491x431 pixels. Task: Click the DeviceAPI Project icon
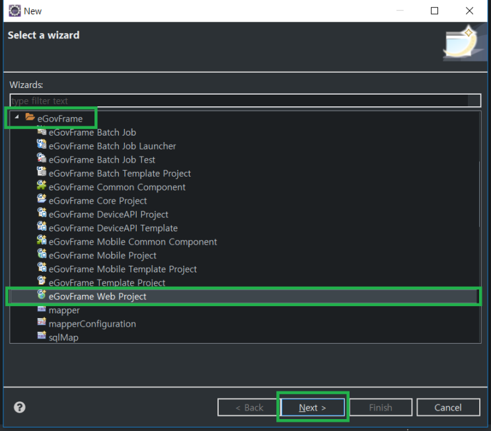click(42, 213)
